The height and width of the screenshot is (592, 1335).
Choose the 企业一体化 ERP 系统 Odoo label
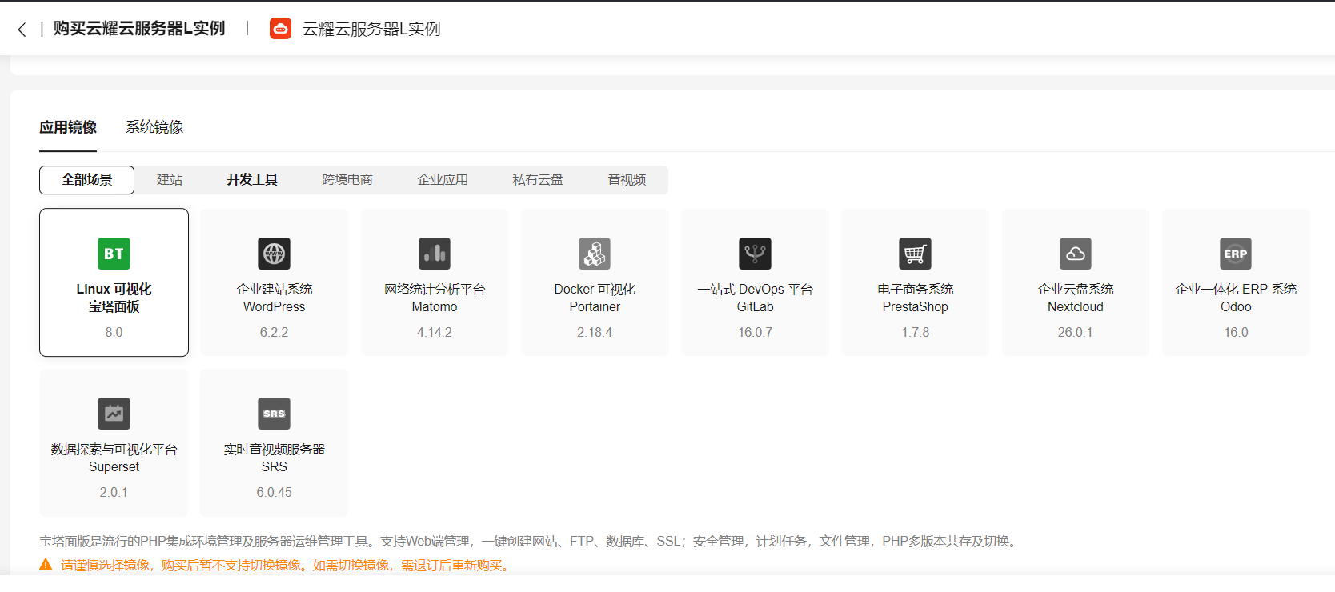pyautogui.click(x=1236, y=298)
